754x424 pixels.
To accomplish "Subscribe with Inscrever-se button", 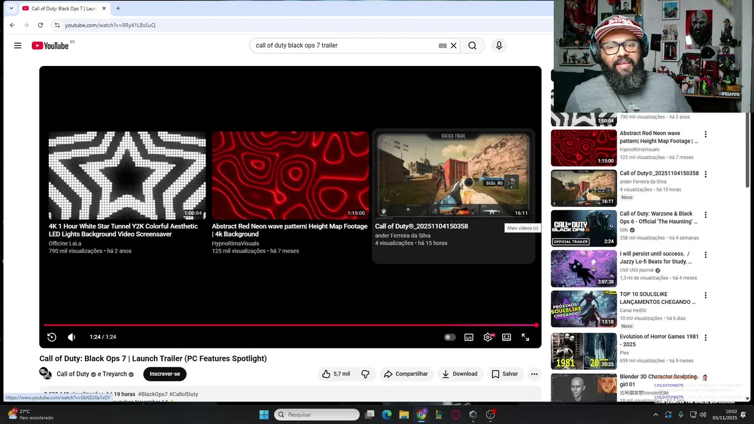I will 165,374.
